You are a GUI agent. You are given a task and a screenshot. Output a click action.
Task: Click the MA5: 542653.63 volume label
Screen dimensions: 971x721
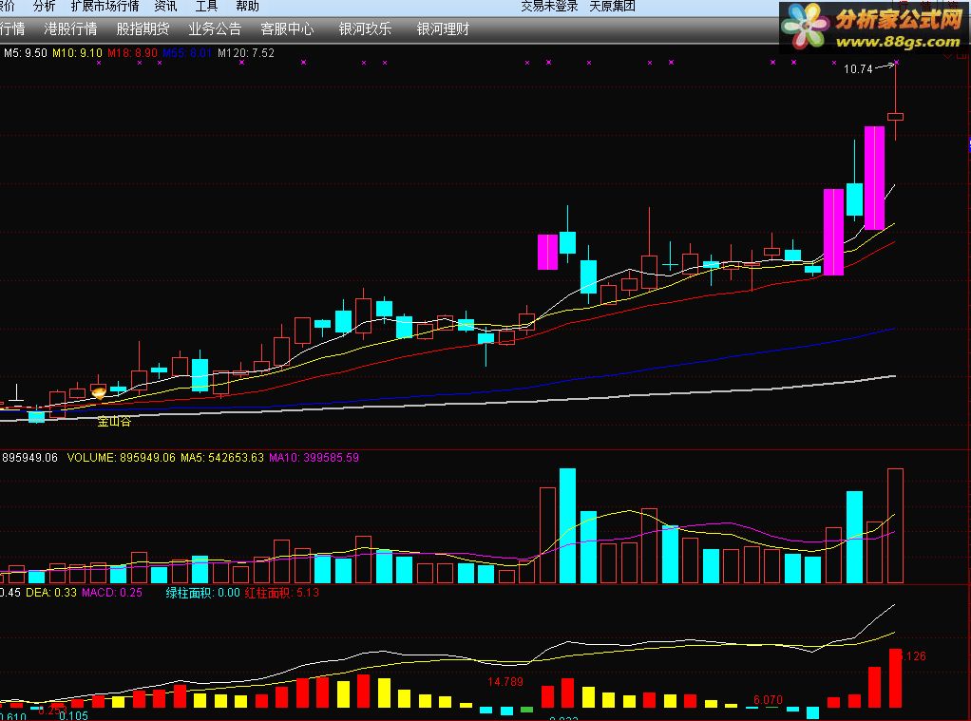(222, 458)
